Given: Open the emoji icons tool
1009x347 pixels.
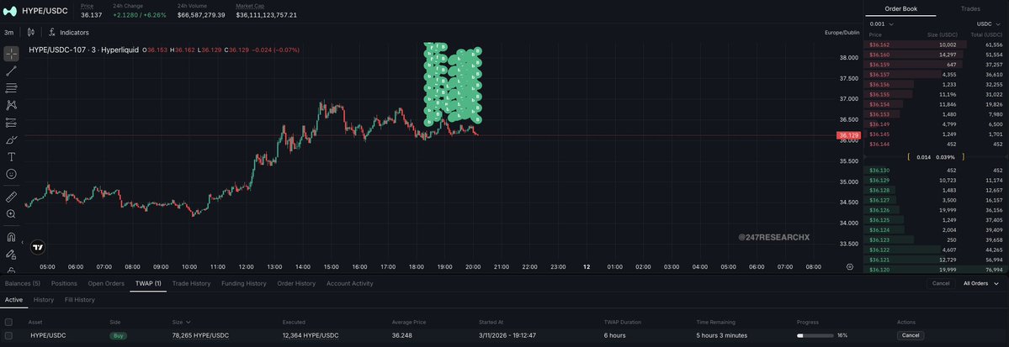Looking at the screenshot, I should pos(11,174).
